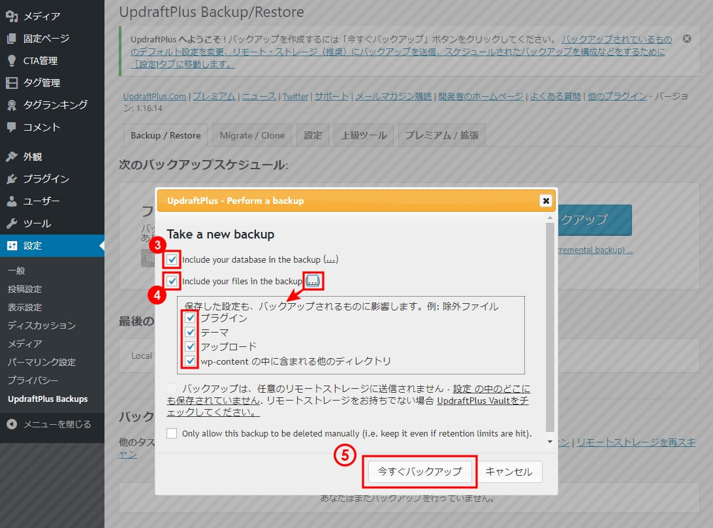Close the Perform a backup dialog
The height and width of the screenshot is (528, 713).
[x=546, y=201]
